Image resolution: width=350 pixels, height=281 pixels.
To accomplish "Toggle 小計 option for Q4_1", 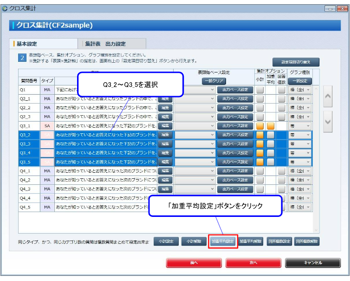I will [260, 171].
